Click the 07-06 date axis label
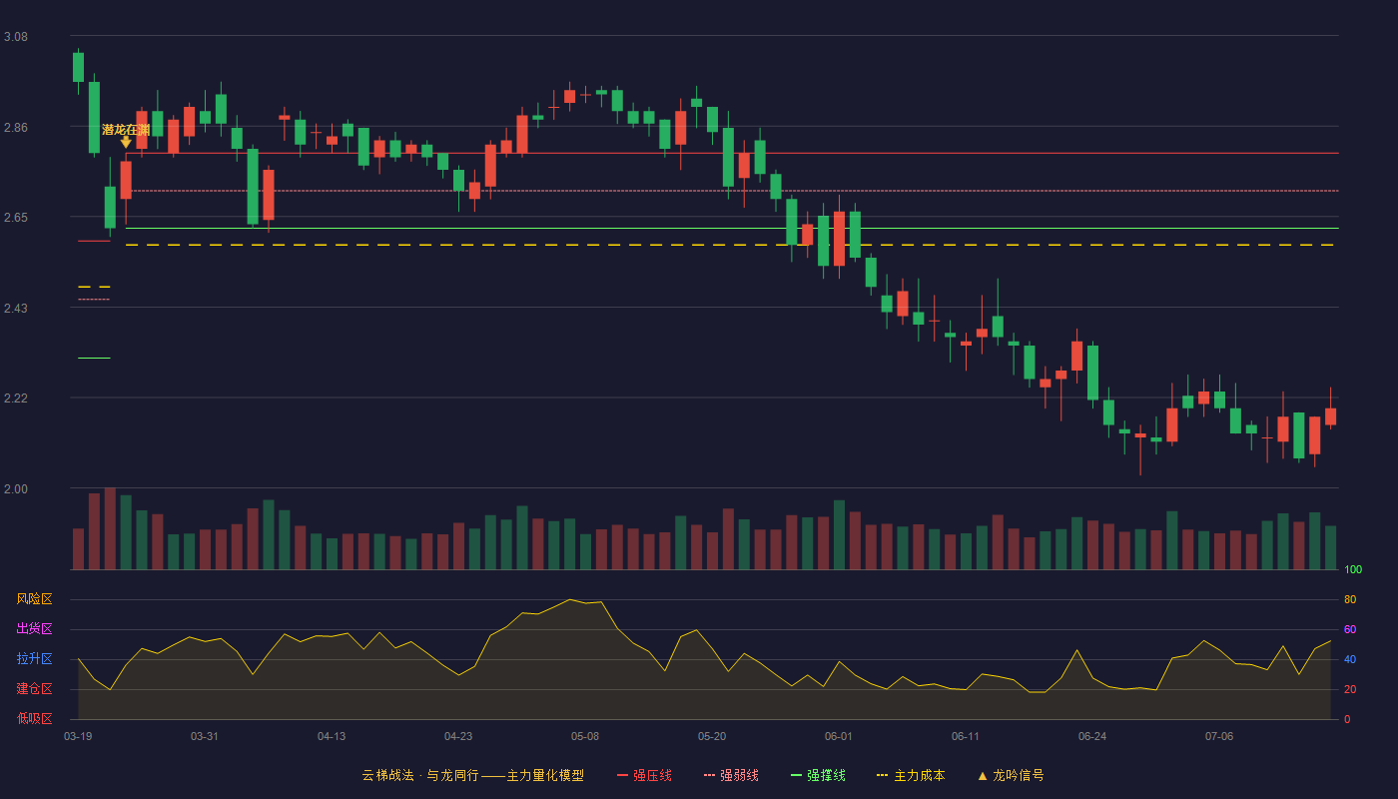 [1219, 736]
